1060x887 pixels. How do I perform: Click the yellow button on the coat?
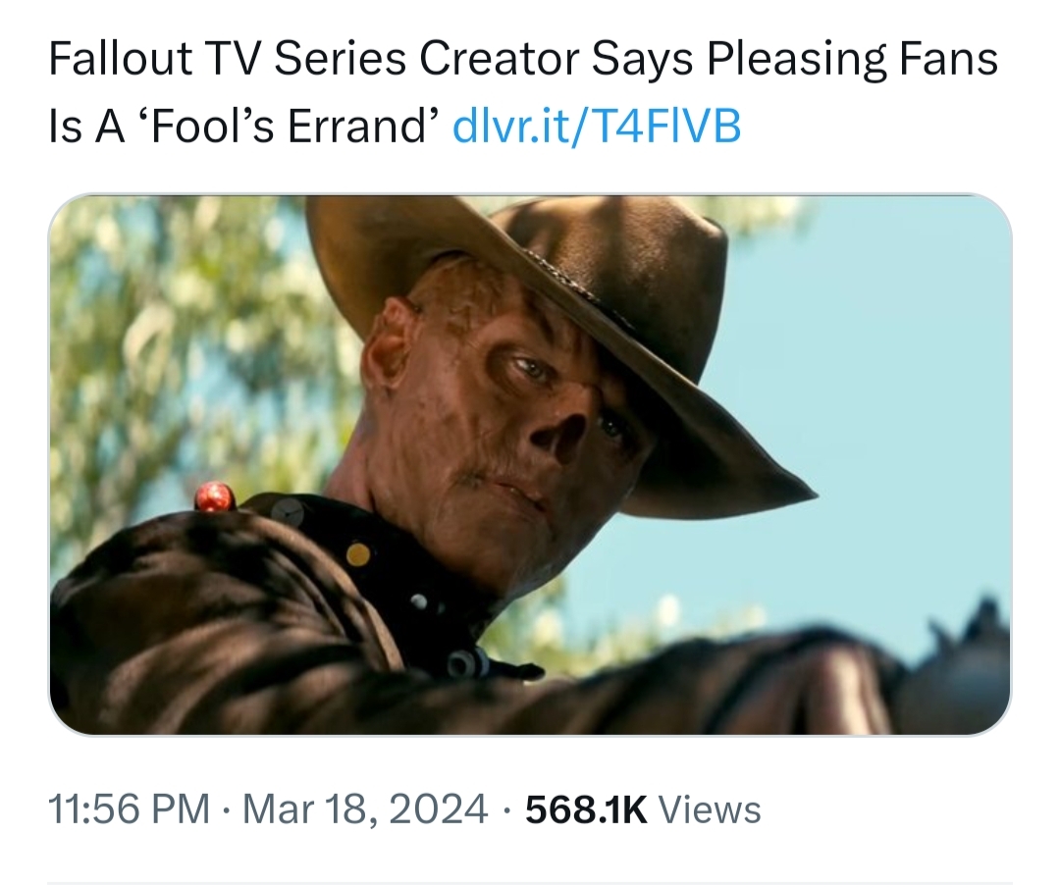358,554
